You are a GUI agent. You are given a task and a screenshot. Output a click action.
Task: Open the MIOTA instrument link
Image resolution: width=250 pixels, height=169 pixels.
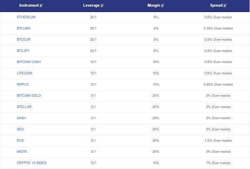pos(22,152)
